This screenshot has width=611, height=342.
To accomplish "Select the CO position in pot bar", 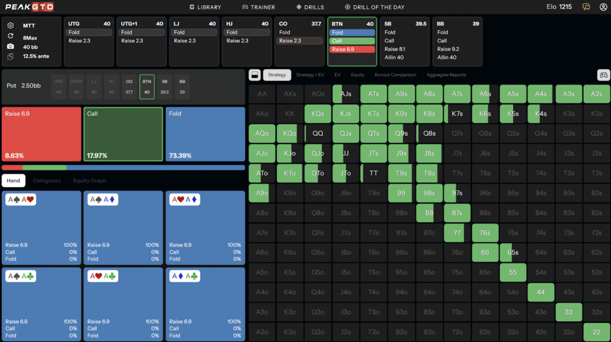I will pos(129,86).
